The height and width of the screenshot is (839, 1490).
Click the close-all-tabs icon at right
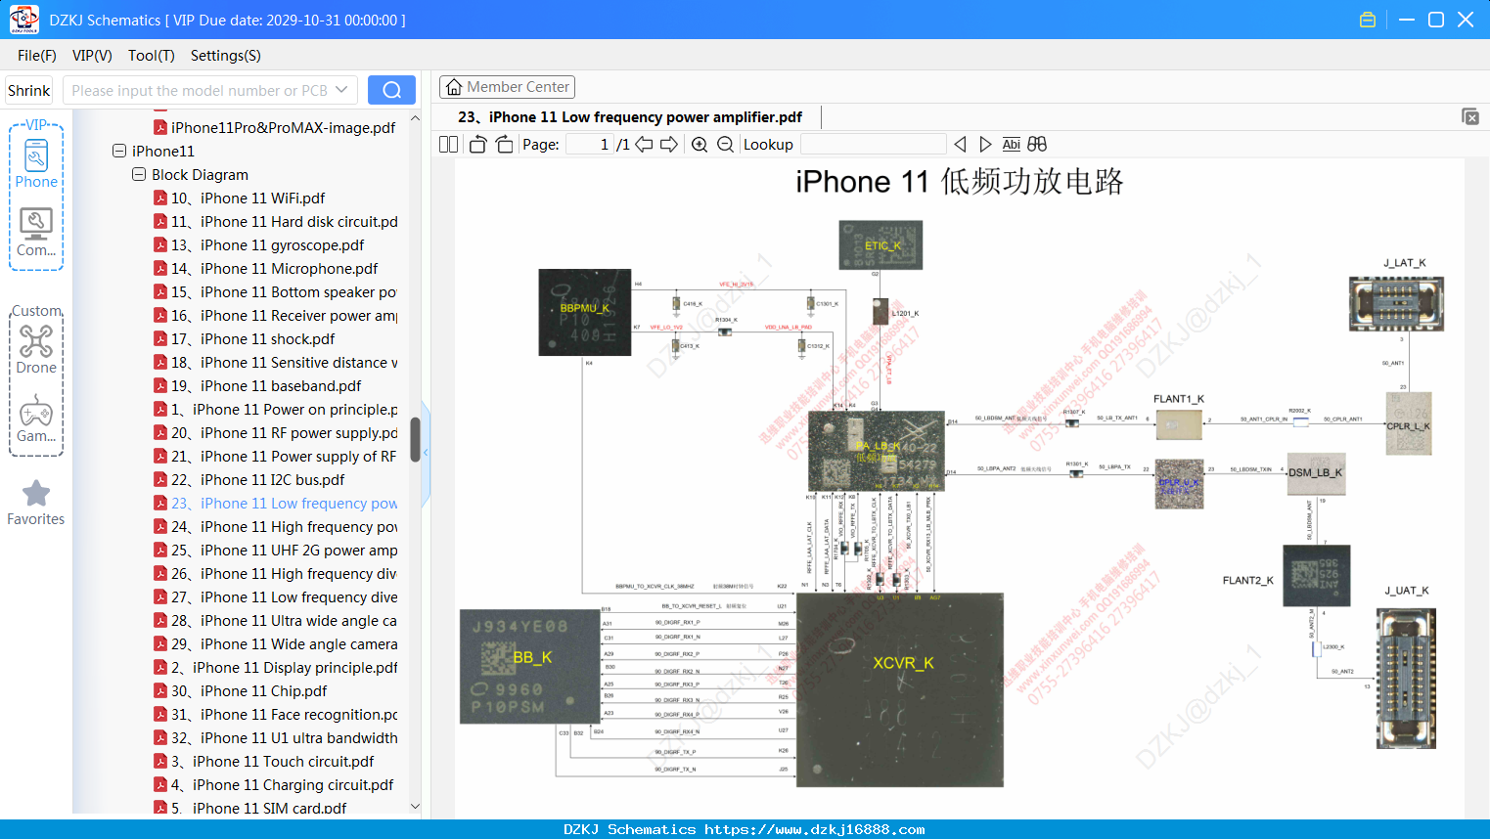pos(1470,116)
